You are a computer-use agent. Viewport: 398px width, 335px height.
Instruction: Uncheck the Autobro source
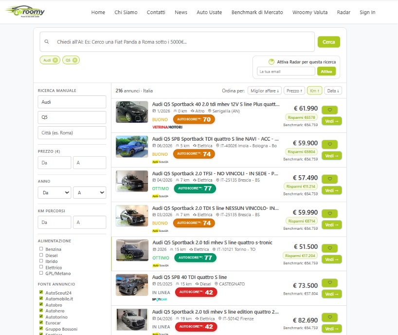coord(41,304)
